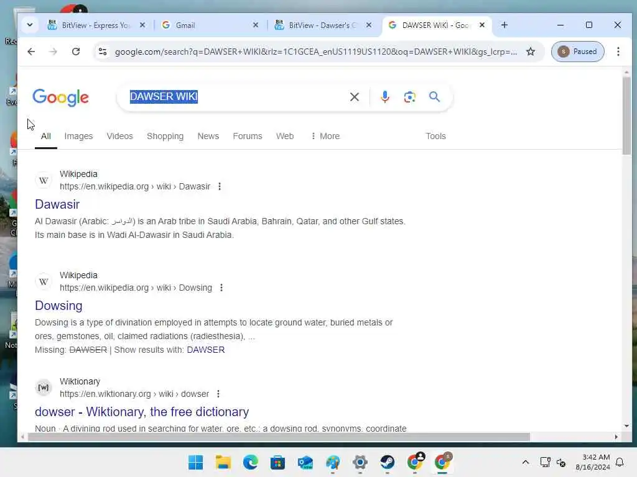Image resolution: width=637 pixels, height=477 pixels.
Task: Open Microsoft Store from taskbar
Action: 278,462
